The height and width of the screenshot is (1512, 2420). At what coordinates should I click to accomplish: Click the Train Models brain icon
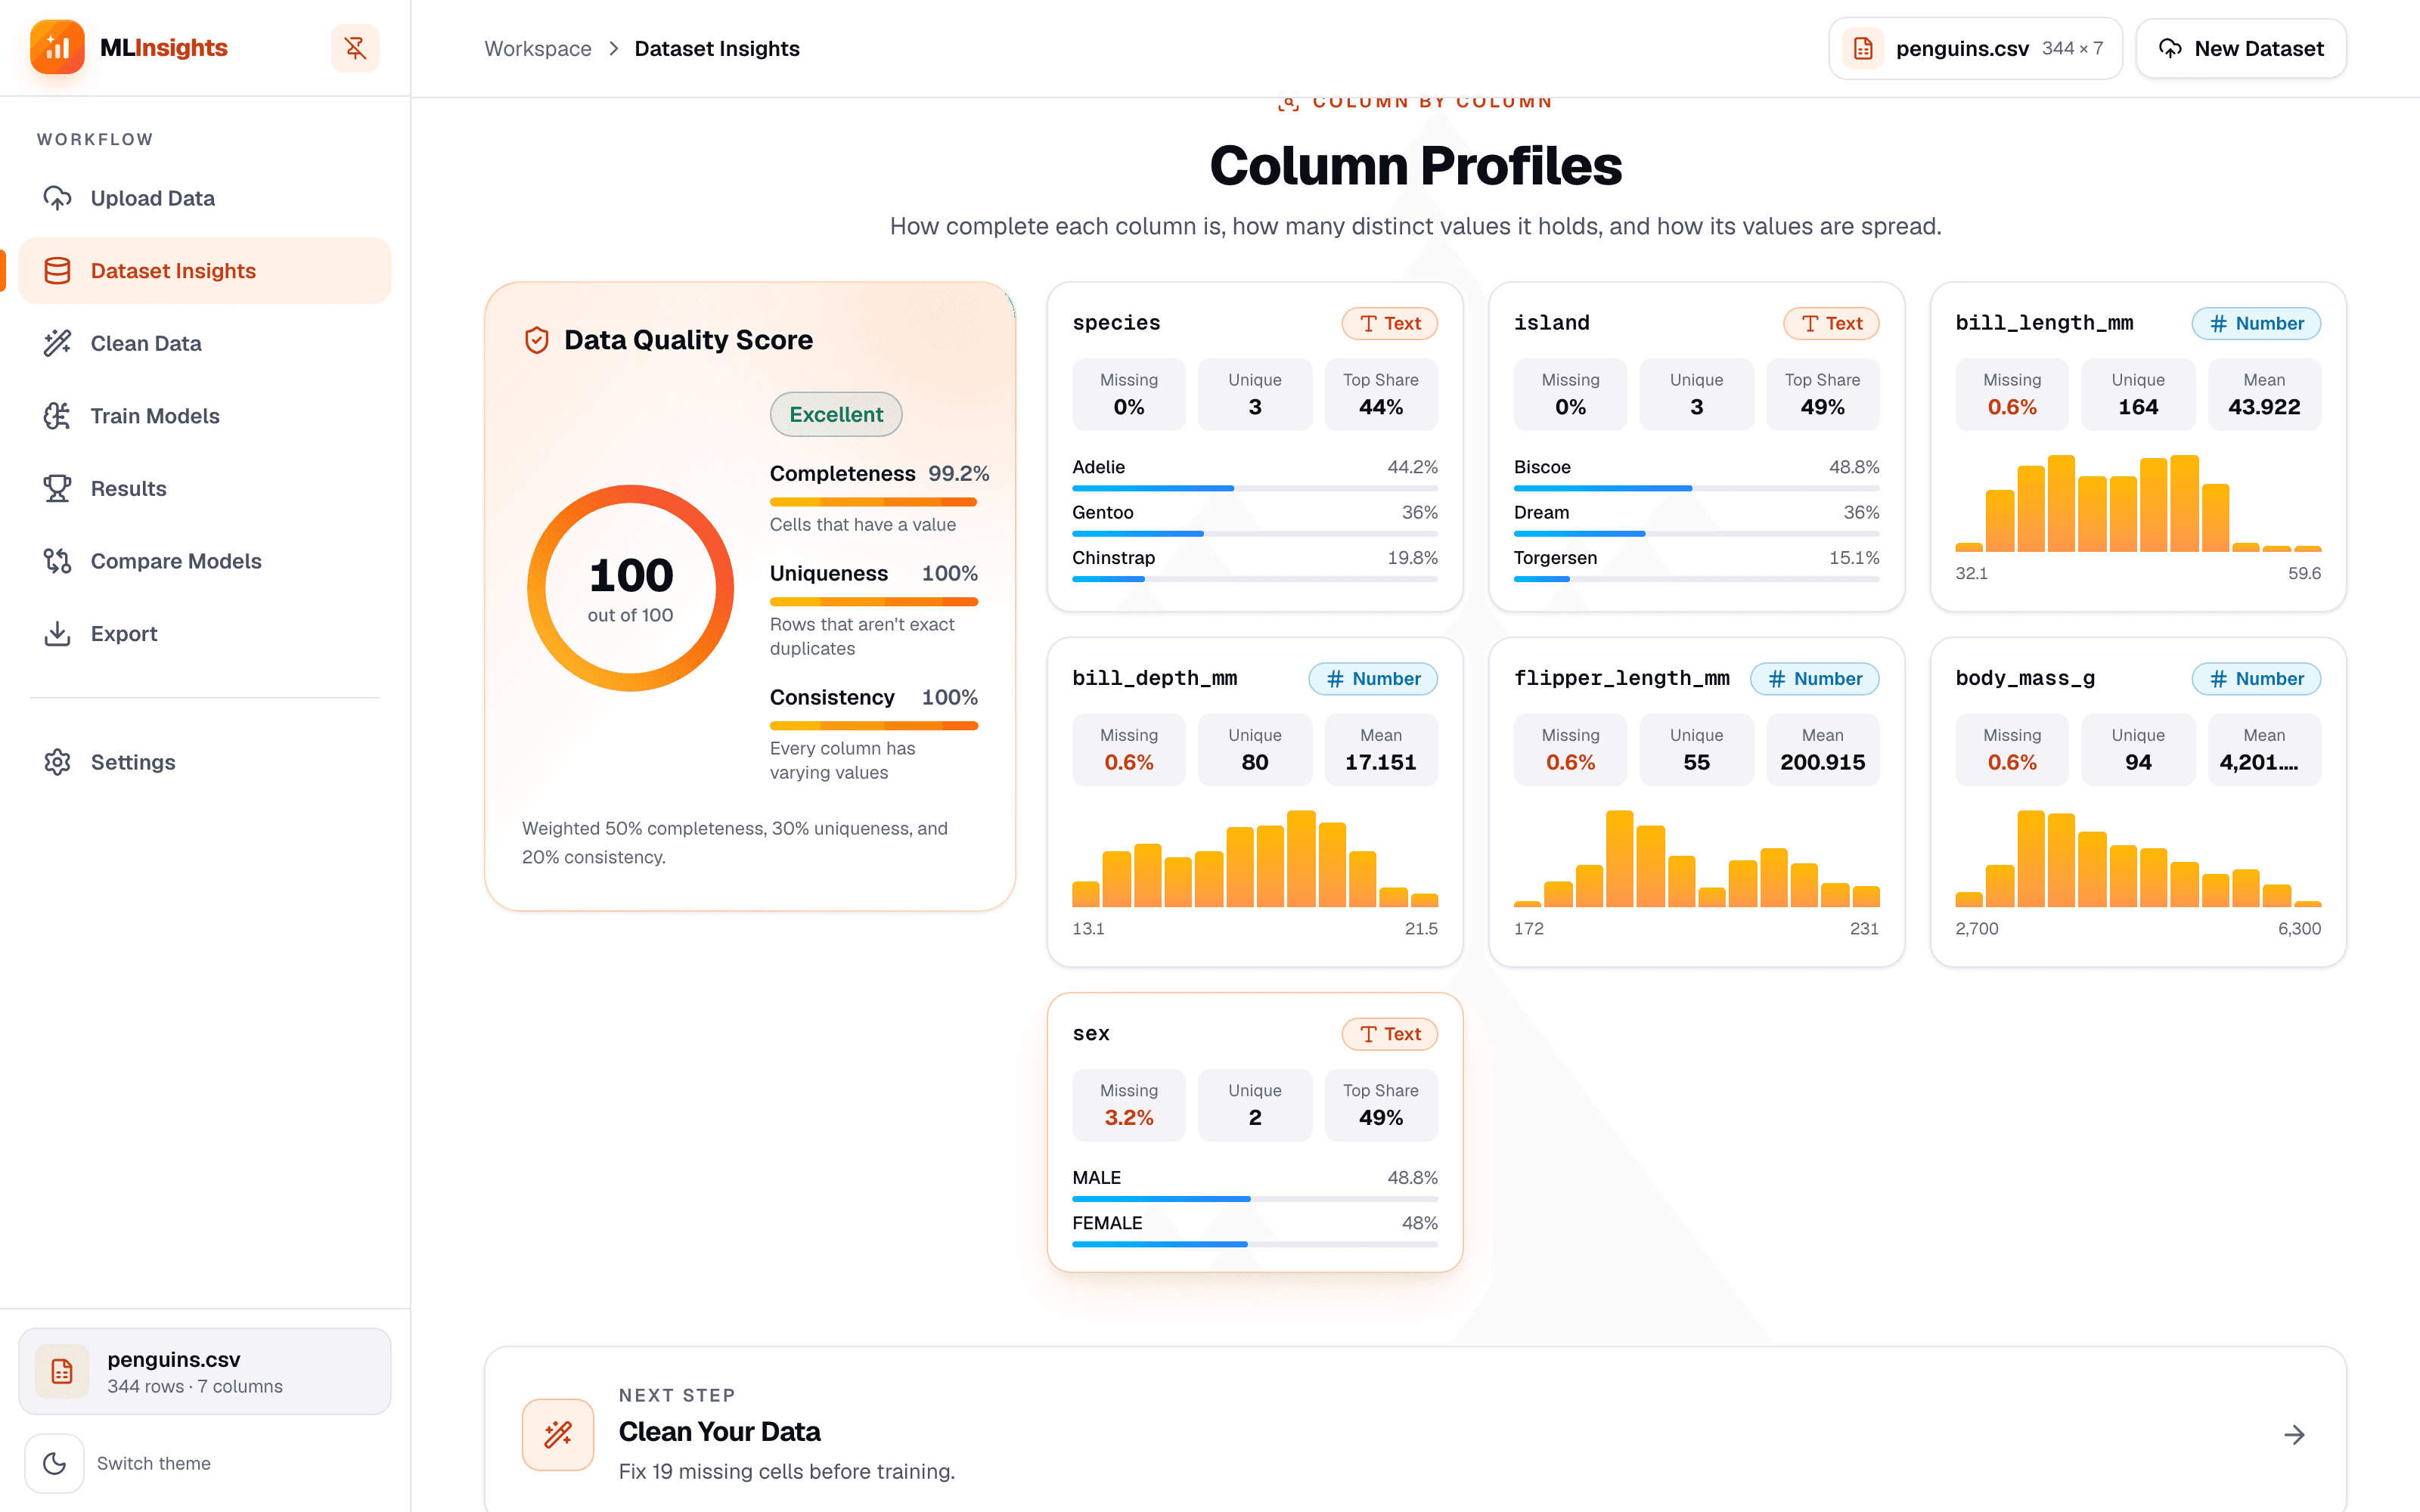point(57,416)
